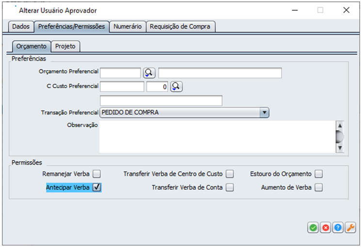The image size is (361, 247).
Task: Open C Custo Preferencial search magnifier
Action: 176,86
